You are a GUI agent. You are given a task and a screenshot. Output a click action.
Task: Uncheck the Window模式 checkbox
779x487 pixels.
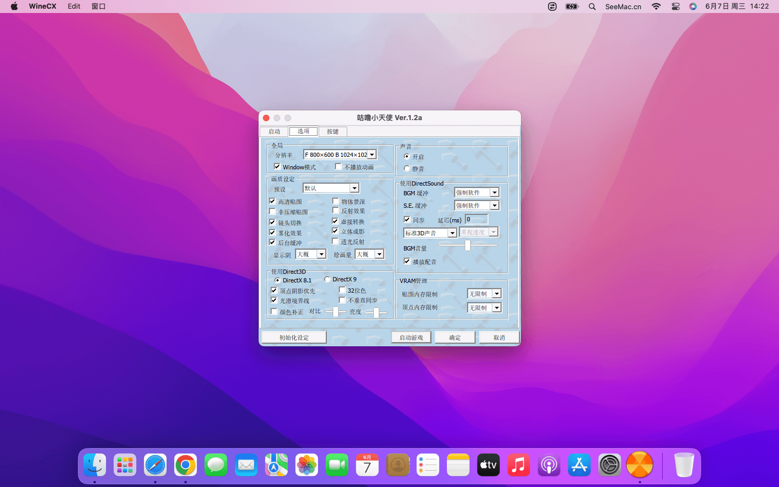pyautogui.click(x=277, y=167)
